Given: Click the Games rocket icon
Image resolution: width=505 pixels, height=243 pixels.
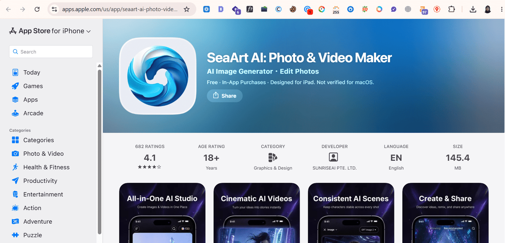Looking at the screenshot, I should [x=15, y=86].
